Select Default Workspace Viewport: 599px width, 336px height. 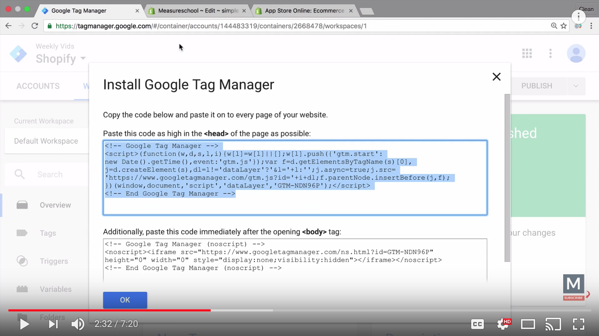[x=46, y=141]
